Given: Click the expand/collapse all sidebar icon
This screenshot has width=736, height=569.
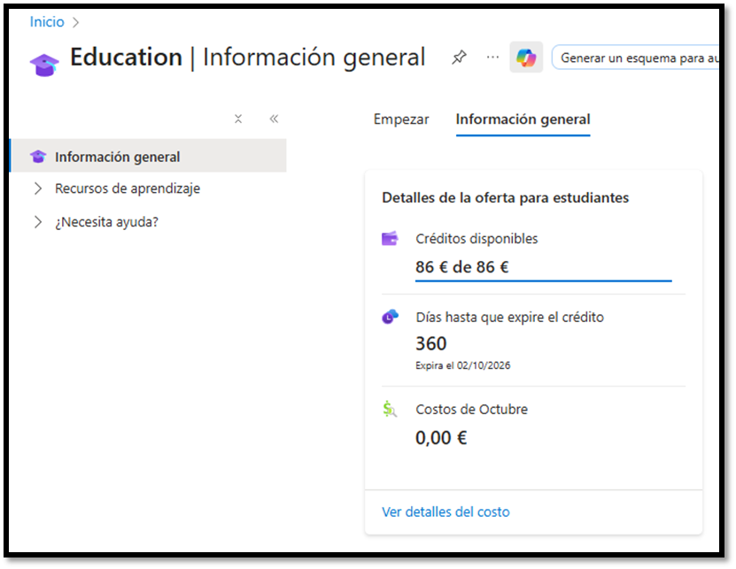Looking at the screenshot, I should coord(238,119).
